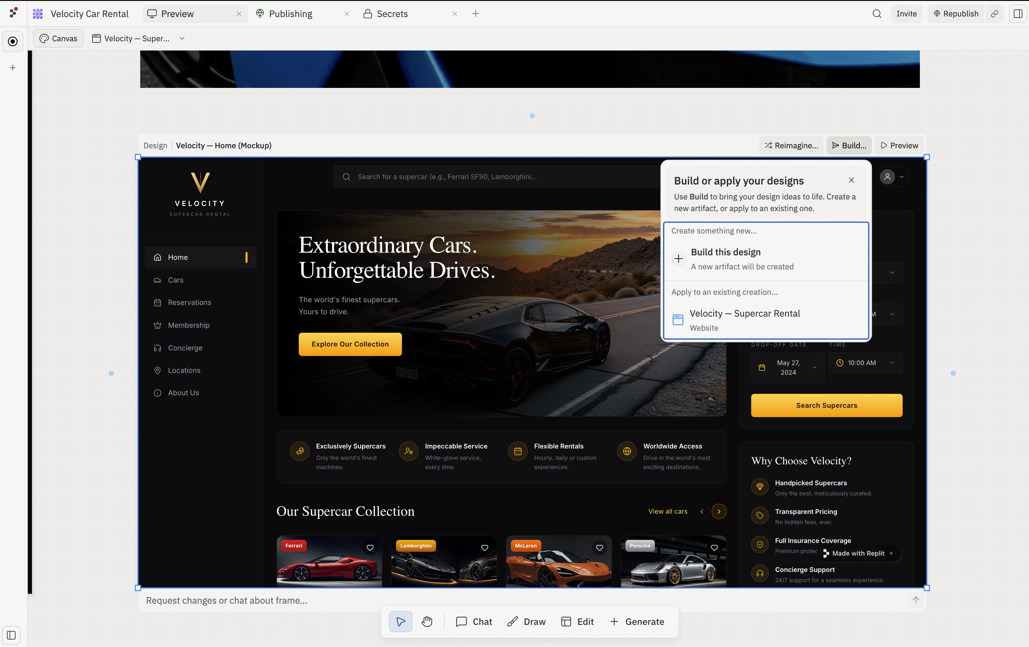Select Membership in mockup sidebar

click(200, 325)
